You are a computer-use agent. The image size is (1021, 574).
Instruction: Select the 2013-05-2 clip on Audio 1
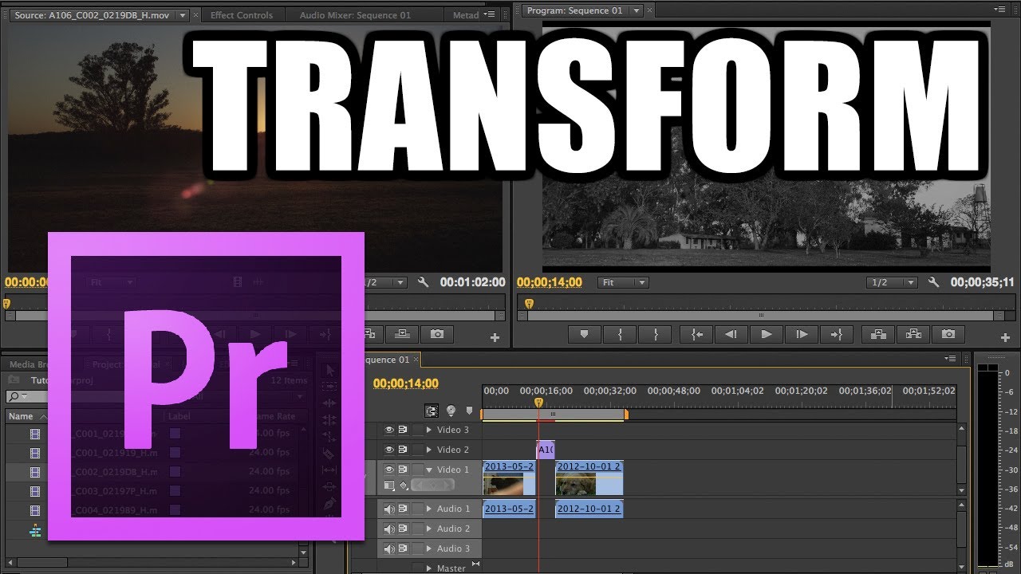pos(509,509)
